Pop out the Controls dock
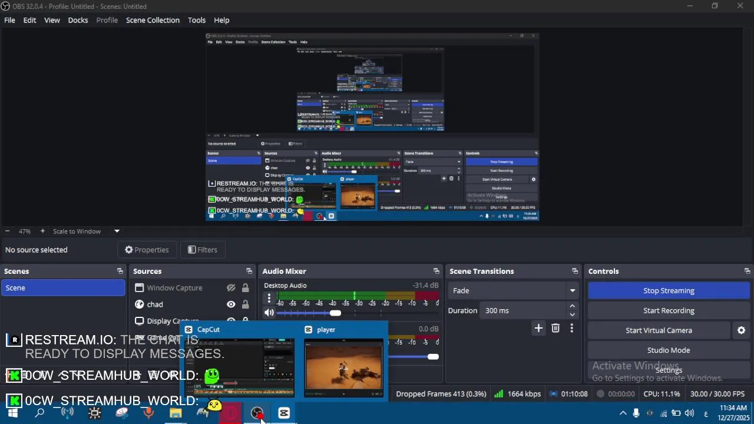The height and width of the screenshot is (424, 754). [747, 271]
